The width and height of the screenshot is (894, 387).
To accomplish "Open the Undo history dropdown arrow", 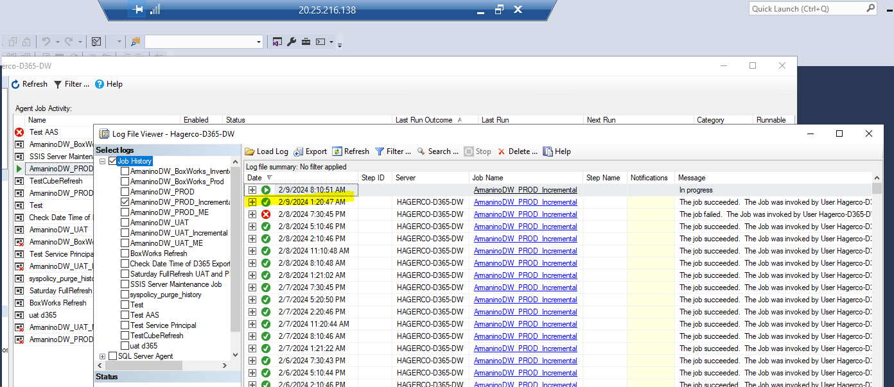I will point(57,42).
